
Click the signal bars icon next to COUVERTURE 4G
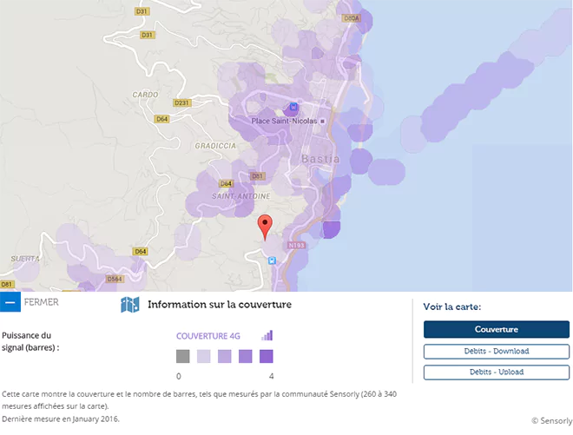coord(267,335)
